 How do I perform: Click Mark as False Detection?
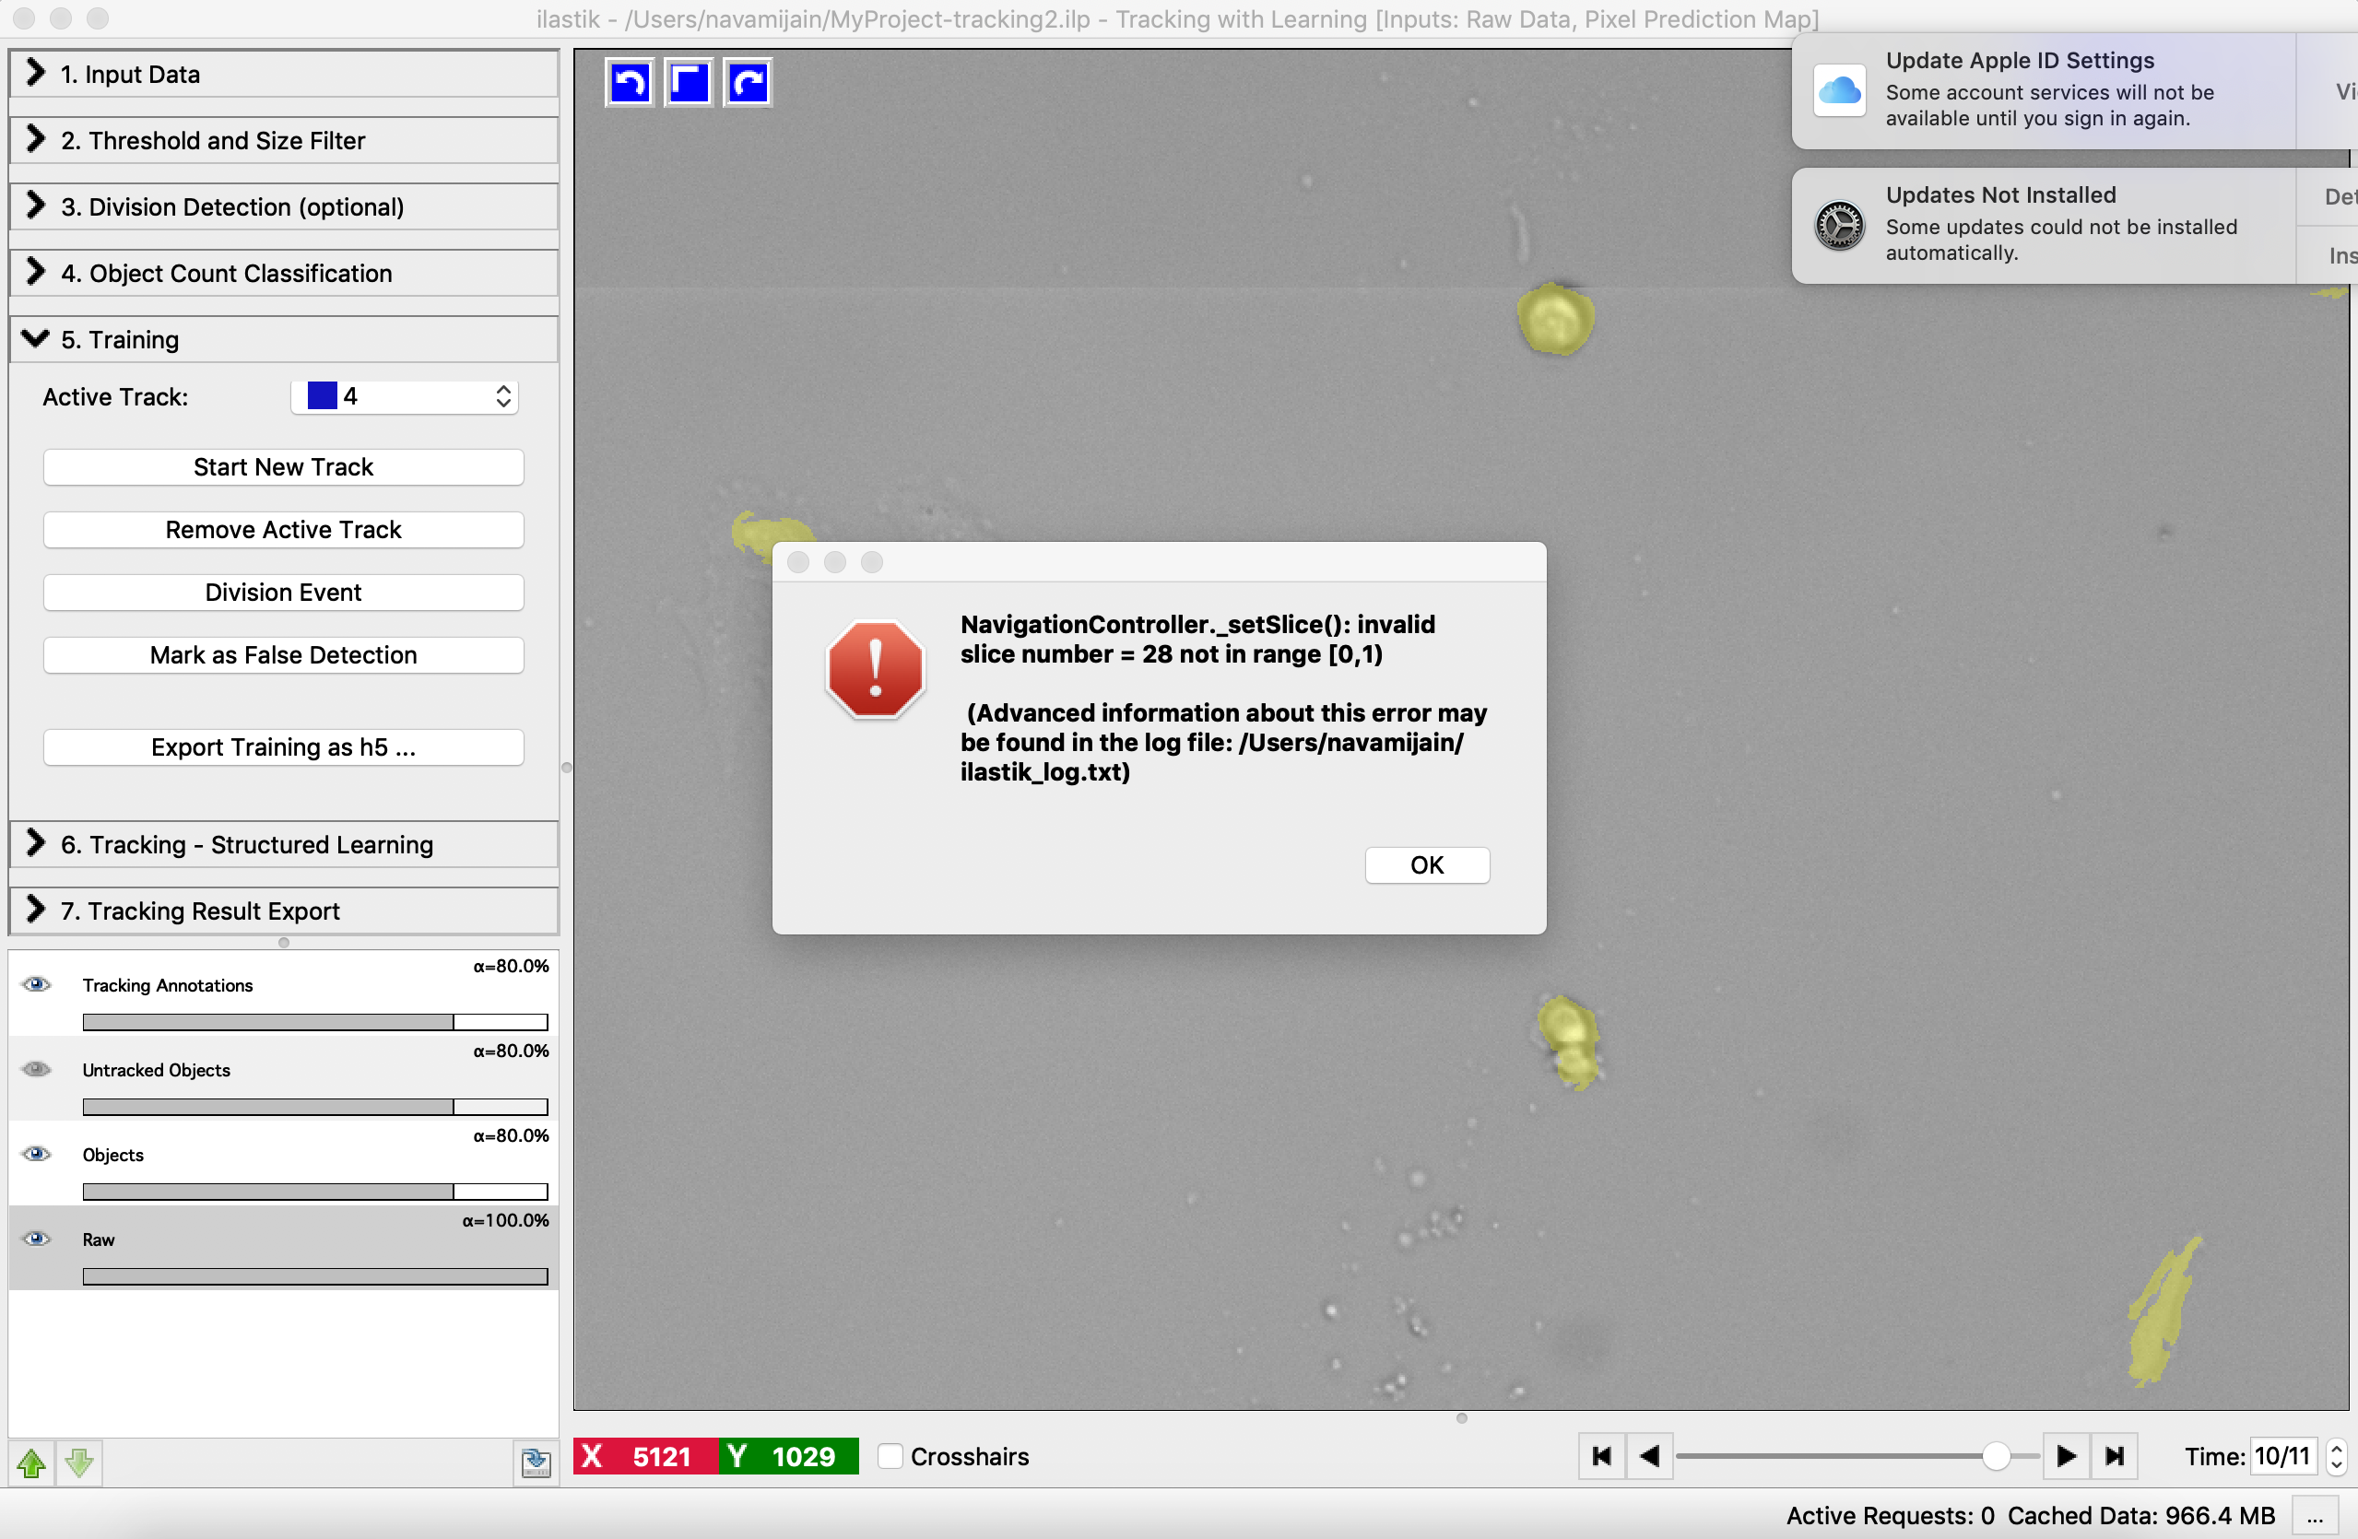(283, 654)
